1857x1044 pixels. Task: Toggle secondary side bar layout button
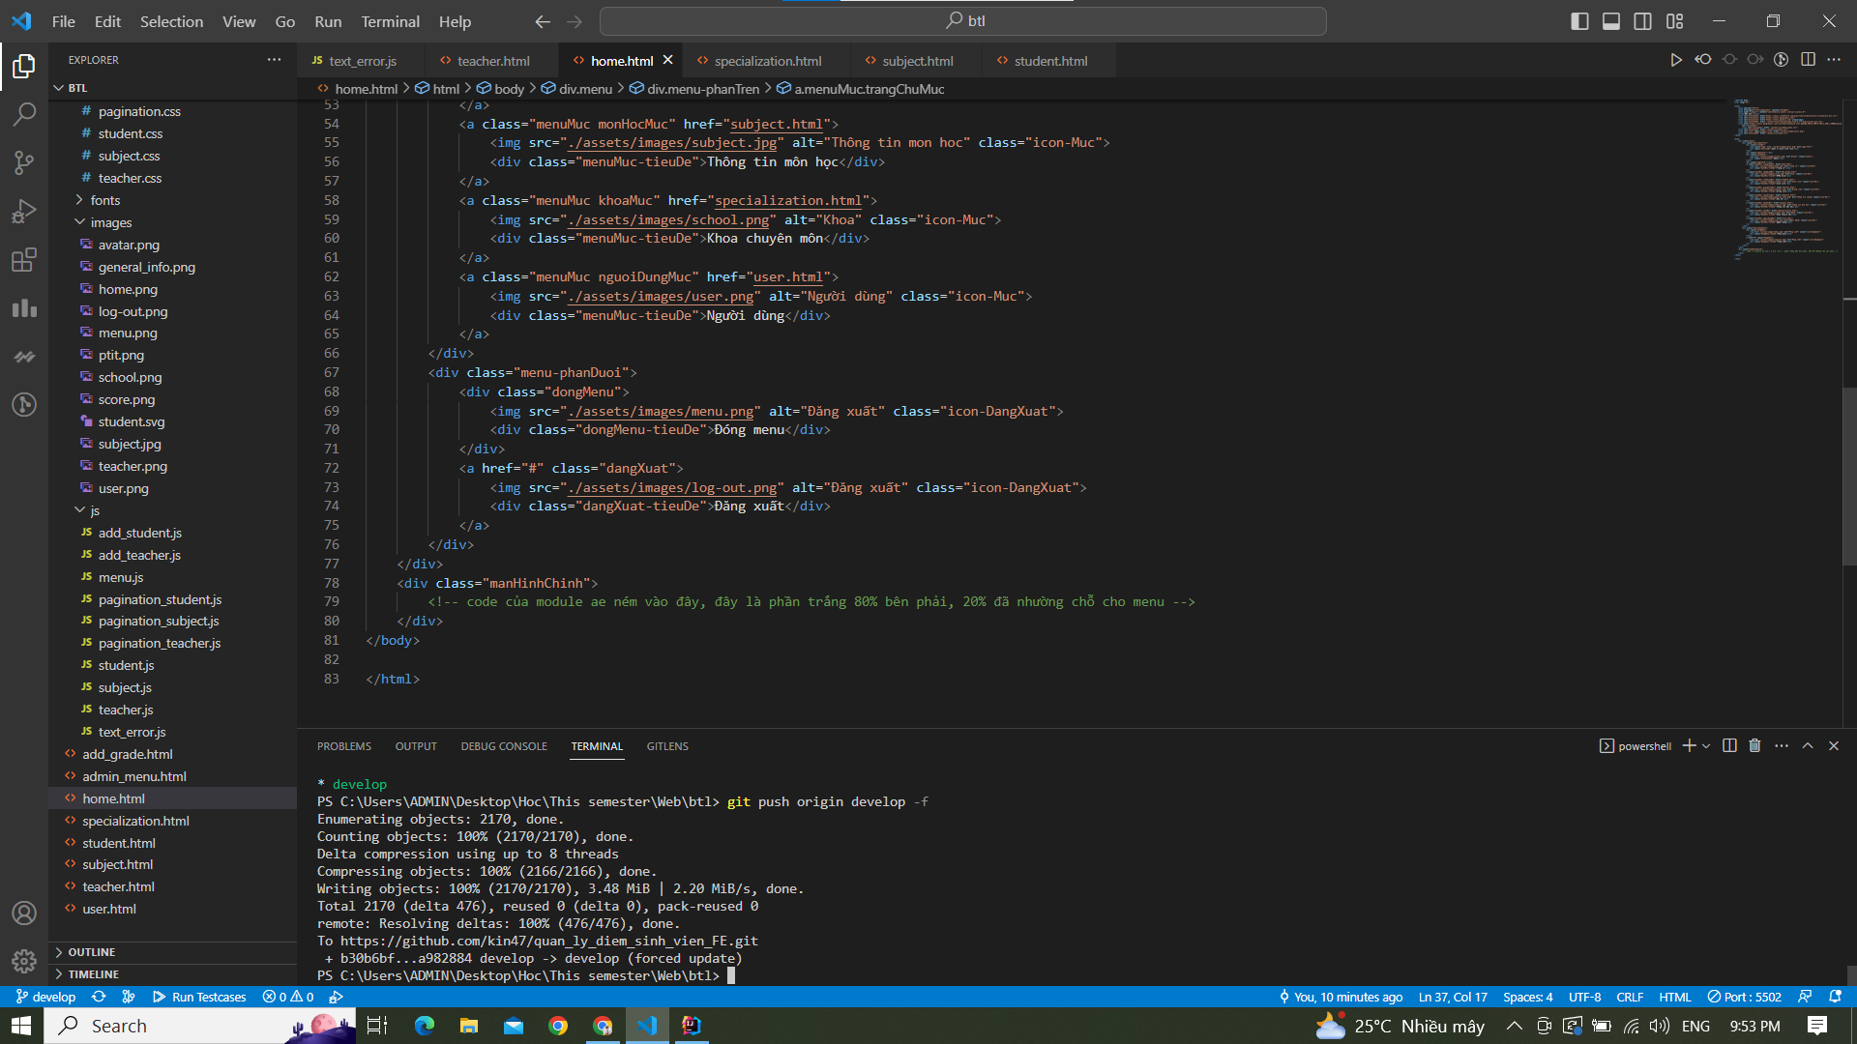pos(1642,21)
